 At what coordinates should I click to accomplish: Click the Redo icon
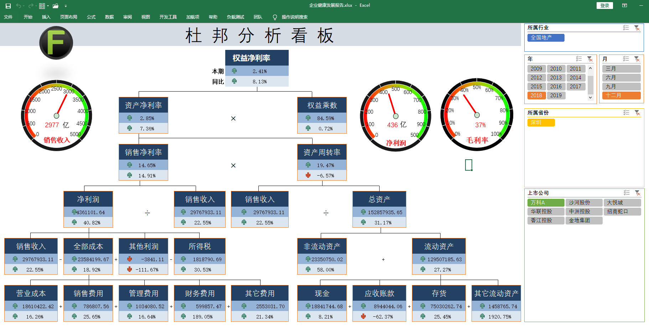point(31,6)
